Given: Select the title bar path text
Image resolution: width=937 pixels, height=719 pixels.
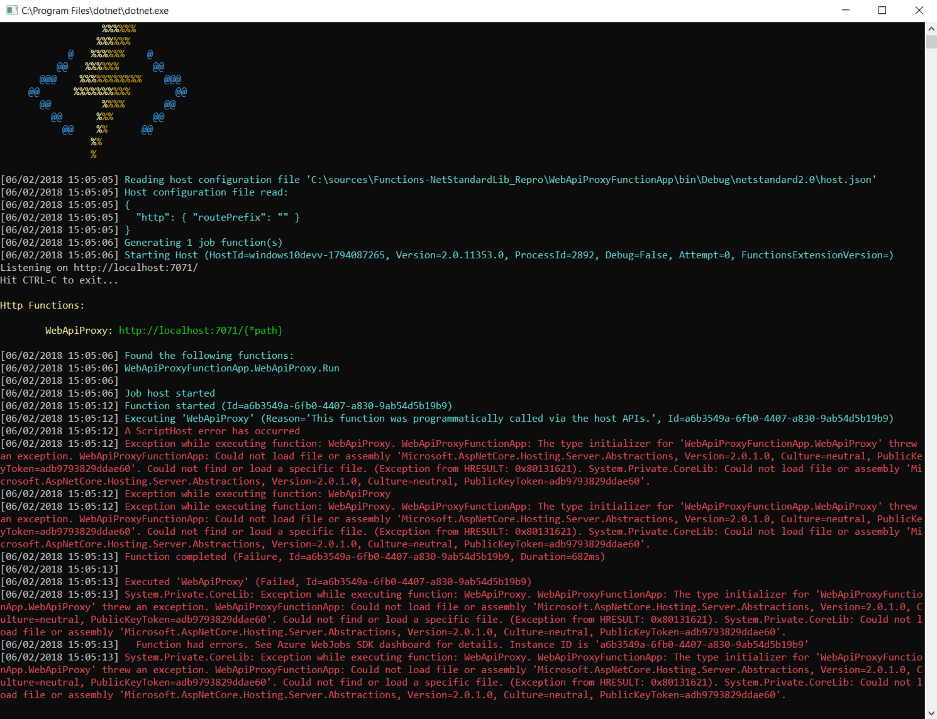Looking at the screenshot, I should point(93,10).
